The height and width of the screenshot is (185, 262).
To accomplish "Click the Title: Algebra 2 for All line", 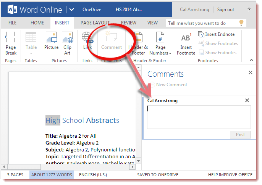I will pyautogui.click(x=71, y=136).
